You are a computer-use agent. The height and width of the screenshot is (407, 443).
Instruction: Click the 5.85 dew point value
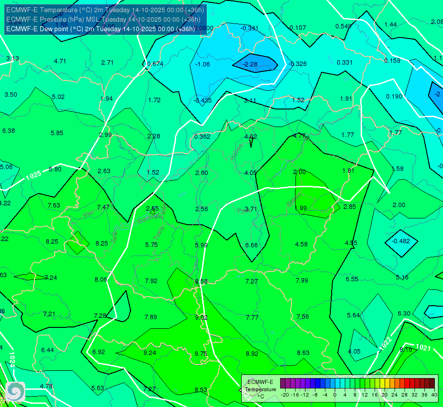[x=57, y=133]
